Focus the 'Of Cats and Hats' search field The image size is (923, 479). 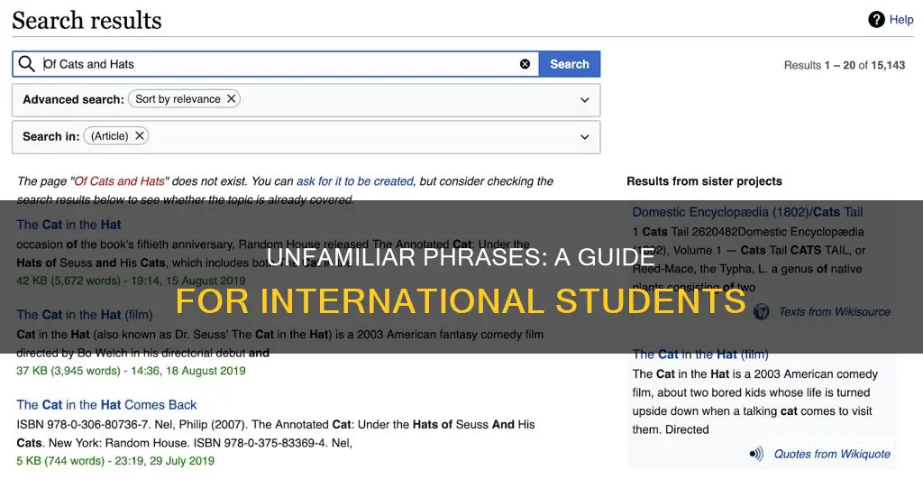point(277,64)
